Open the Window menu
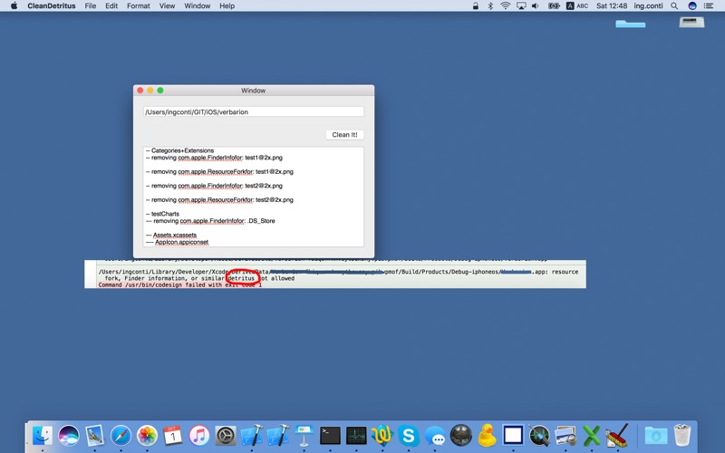This screenshot has width=725, height=453. tap(197, 6)
